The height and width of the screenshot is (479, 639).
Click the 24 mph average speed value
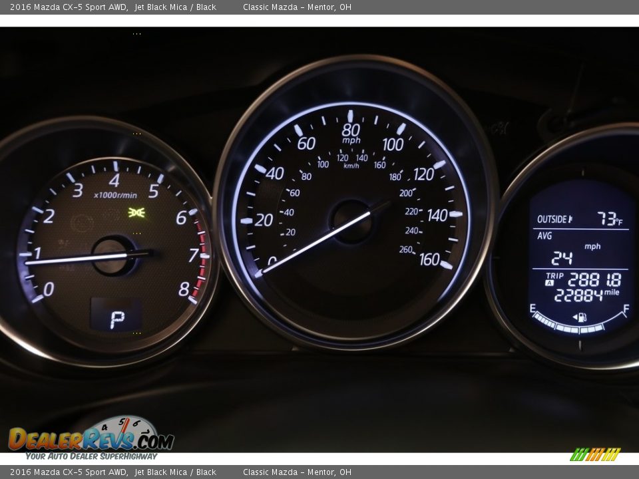click(x=561, y=257)
